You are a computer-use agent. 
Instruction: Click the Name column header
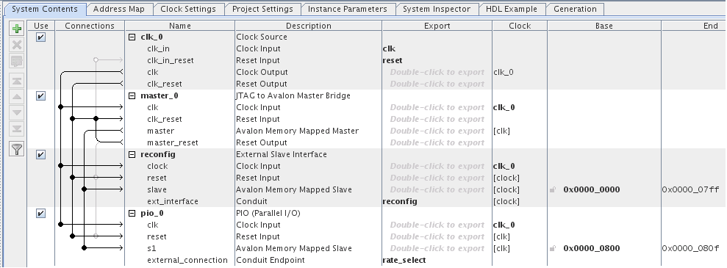[x=179, y=26]
